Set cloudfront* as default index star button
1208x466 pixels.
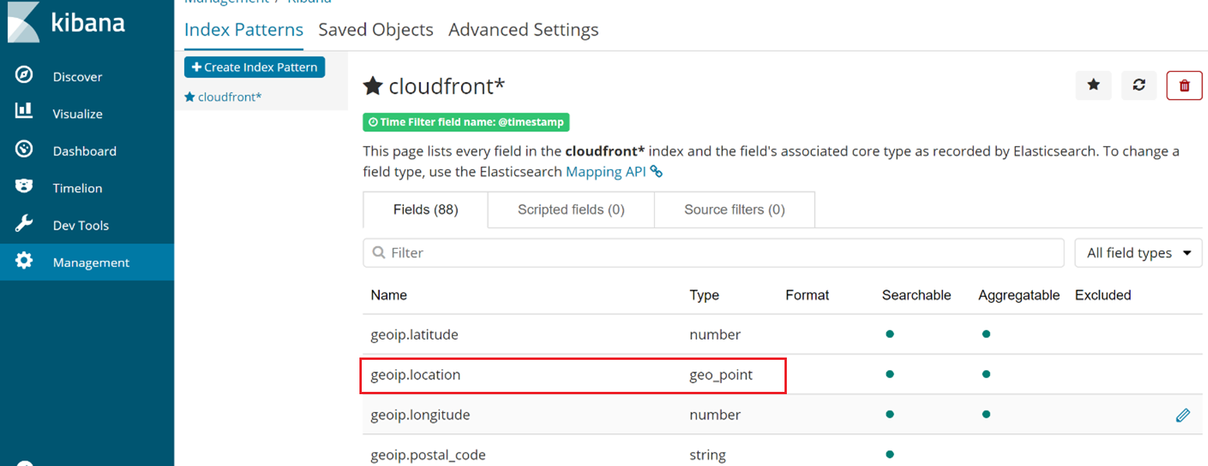pos(1094,85)
